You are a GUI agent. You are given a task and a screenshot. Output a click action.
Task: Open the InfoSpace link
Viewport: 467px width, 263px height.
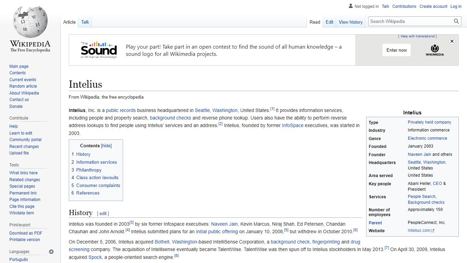[293, 125]
